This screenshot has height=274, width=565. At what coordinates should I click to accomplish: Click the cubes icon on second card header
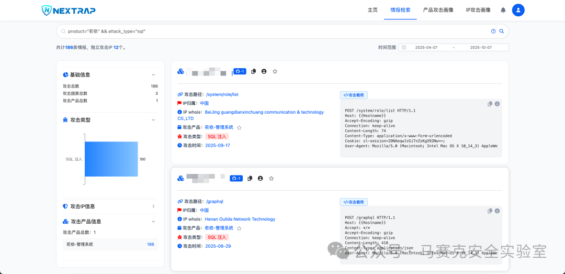coord(181,178)
